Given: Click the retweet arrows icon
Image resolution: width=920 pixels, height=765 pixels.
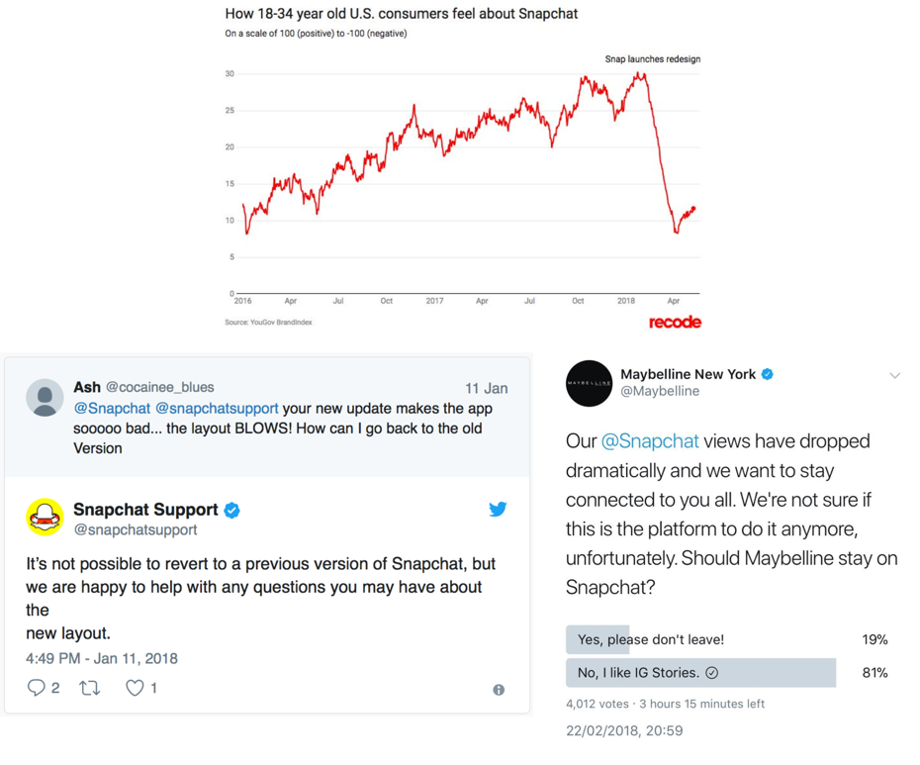Looking at the screenshot, I should coord(89,688).
